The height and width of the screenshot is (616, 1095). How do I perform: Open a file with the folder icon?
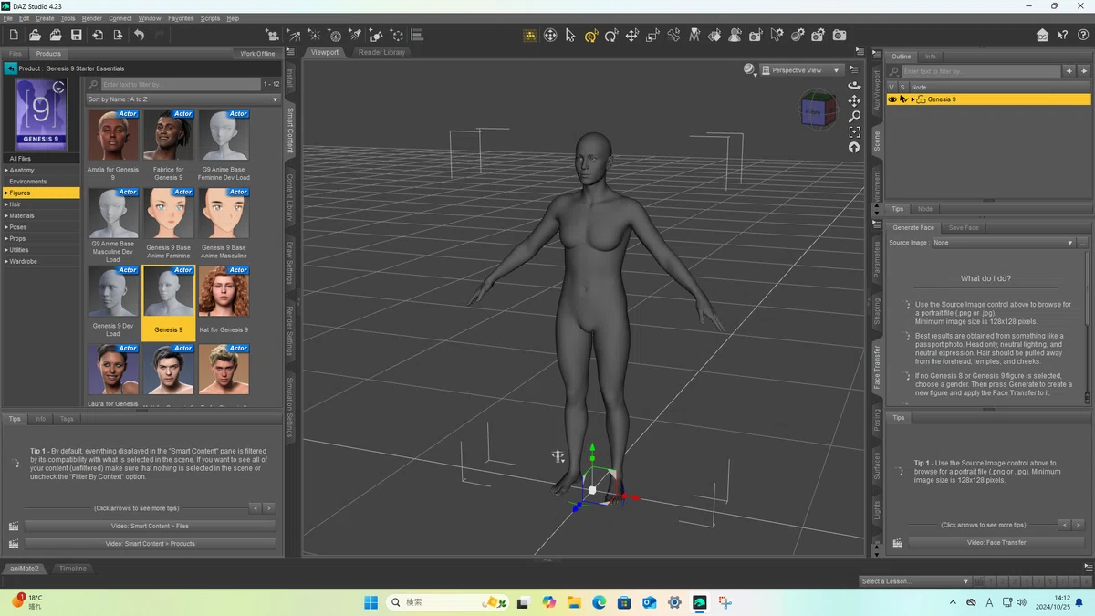(35, 36)
